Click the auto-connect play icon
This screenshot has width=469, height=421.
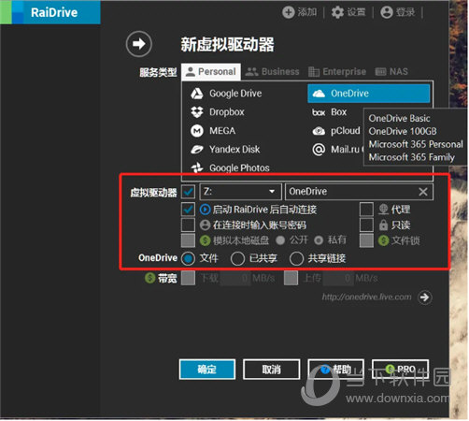pyautogui.click(x=205, y=210)
